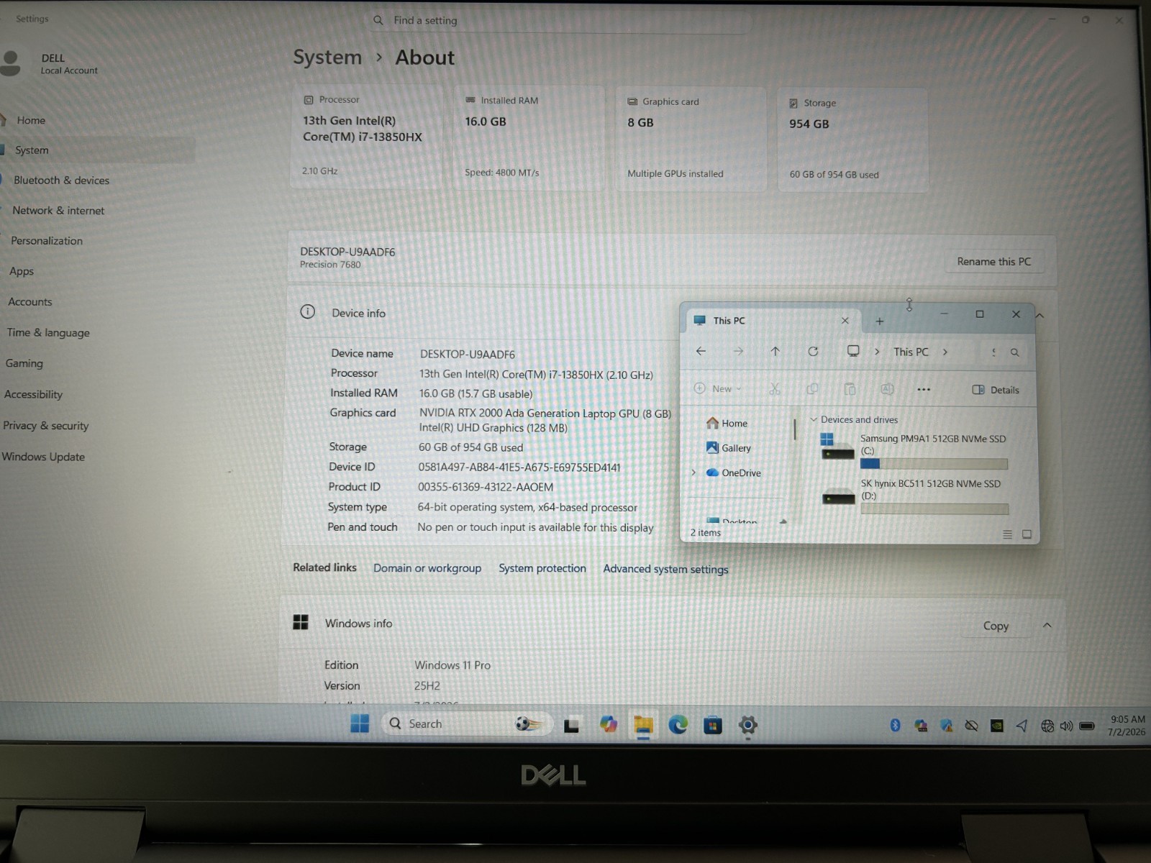Select Samsung PM9A1 512GB NVMe SSD (C:) drive
The image size is (1151, 863).
pyautogui.click(x=914, y=452)
